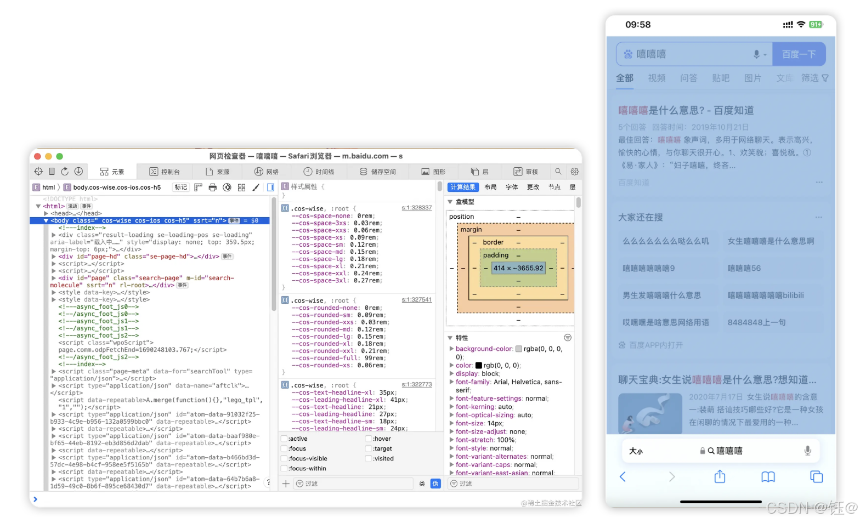Check the :focus pseudo-class box
This screenshot has height=523, width=860.
click(285, 448)
